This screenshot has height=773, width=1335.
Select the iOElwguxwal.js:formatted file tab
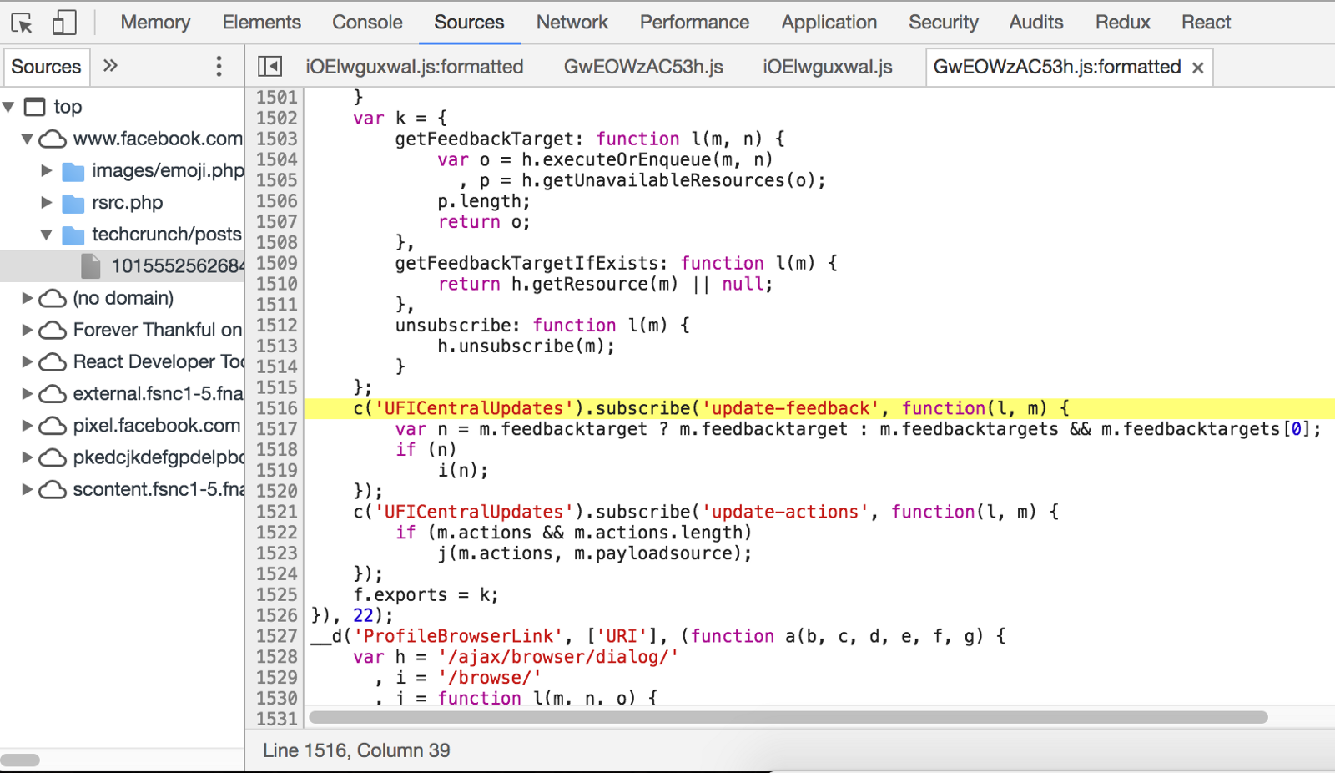pos(416,66)
